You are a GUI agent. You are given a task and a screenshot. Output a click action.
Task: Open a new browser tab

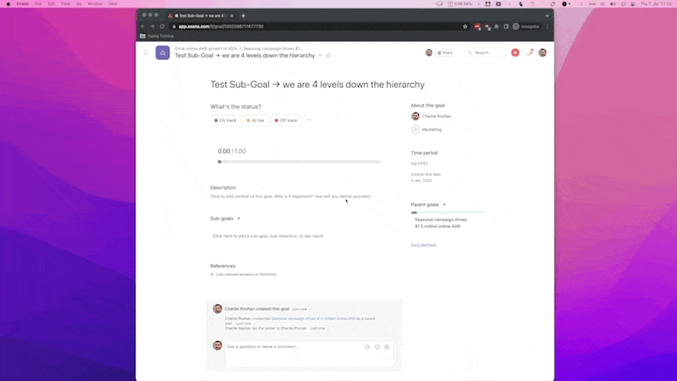243,15
